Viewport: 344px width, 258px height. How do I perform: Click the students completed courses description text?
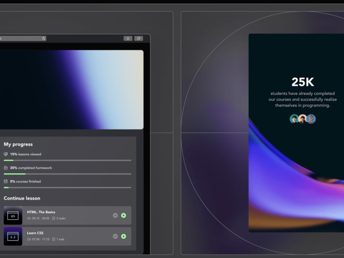coord(303,99)
